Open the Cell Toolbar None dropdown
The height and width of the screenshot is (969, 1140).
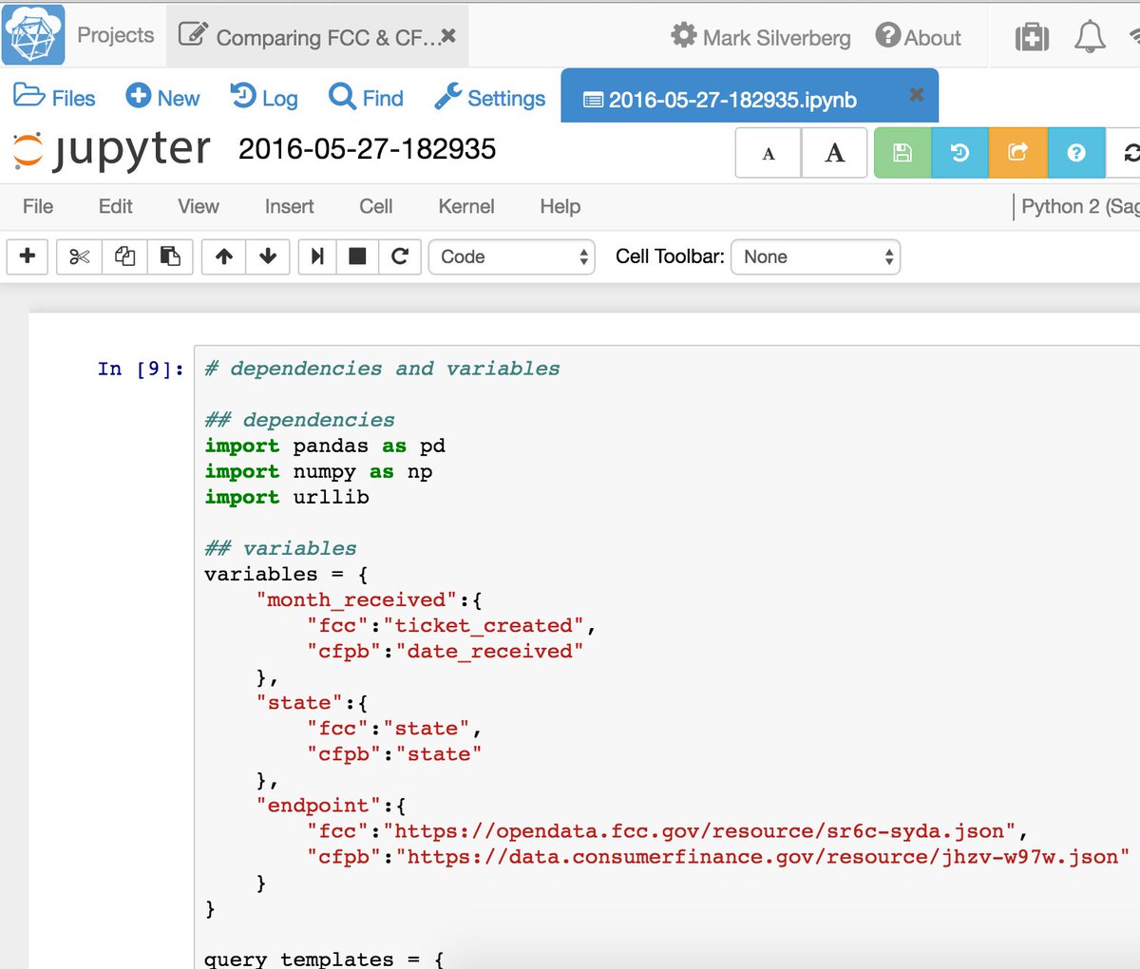[815, 256]
